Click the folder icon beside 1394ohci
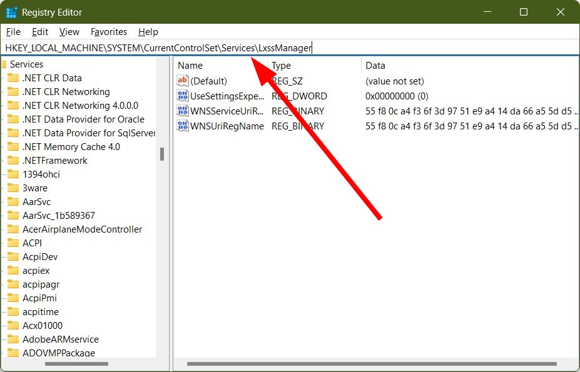The width and height of the screenshot is (580, 372). pyautogui.click(x=14, y=174)
